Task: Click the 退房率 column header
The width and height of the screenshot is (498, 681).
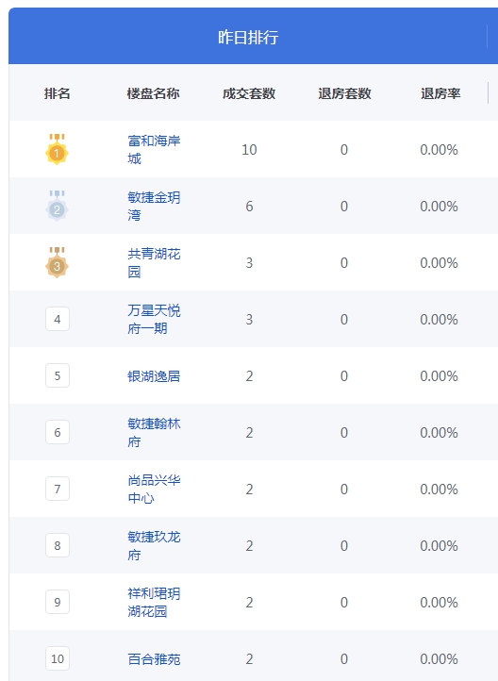Action: click(440, 93)
